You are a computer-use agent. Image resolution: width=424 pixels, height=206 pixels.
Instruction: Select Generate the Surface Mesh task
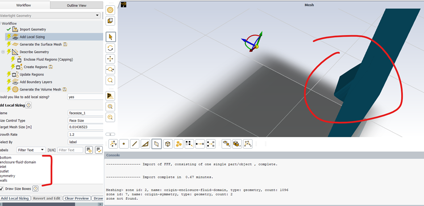(x=41, y=44)
